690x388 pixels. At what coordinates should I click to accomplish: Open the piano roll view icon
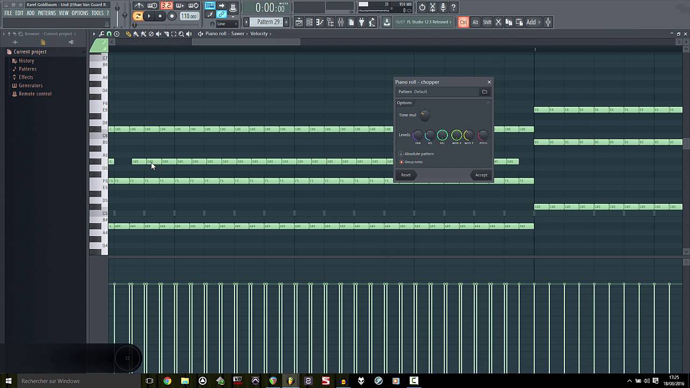click(x=319, y=22)
